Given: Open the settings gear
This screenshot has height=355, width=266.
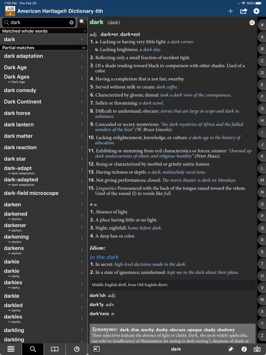Looking at the screenshot, I should [x=256, y=11].
